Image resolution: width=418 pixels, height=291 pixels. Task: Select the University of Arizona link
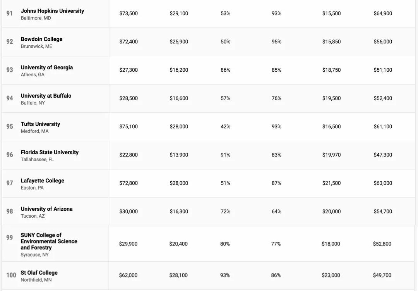pyautogui.click(x=46, y=209)
